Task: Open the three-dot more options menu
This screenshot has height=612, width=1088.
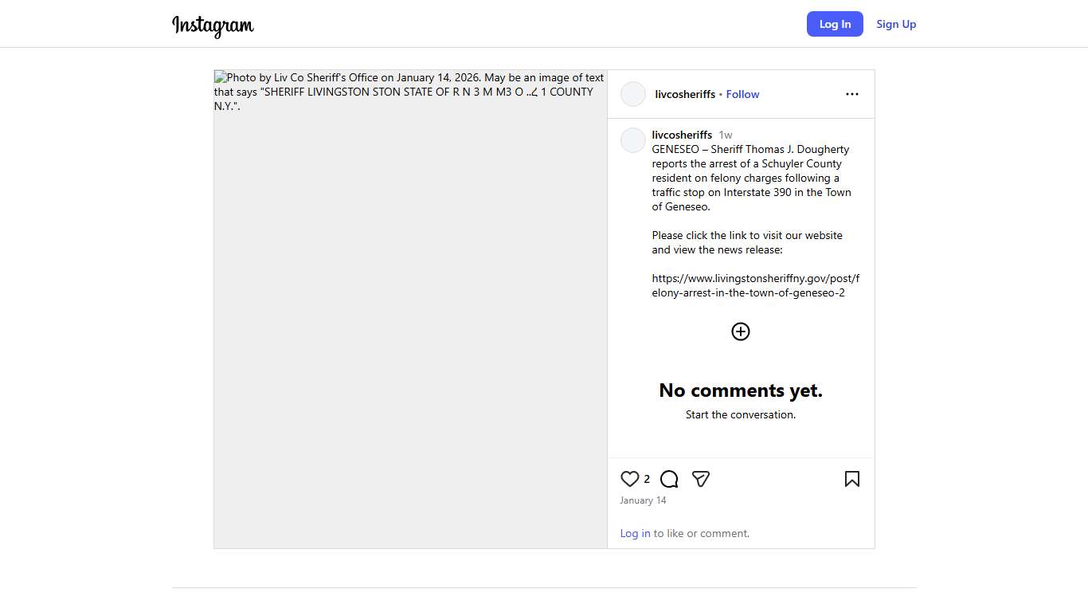Action: click(851, 94)
